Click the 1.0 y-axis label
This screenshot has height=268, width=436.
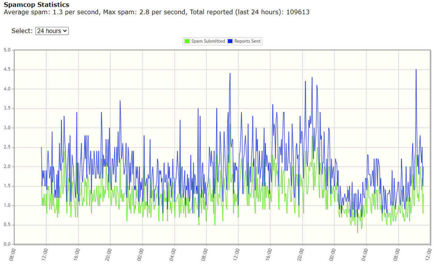tap(7, 206)
